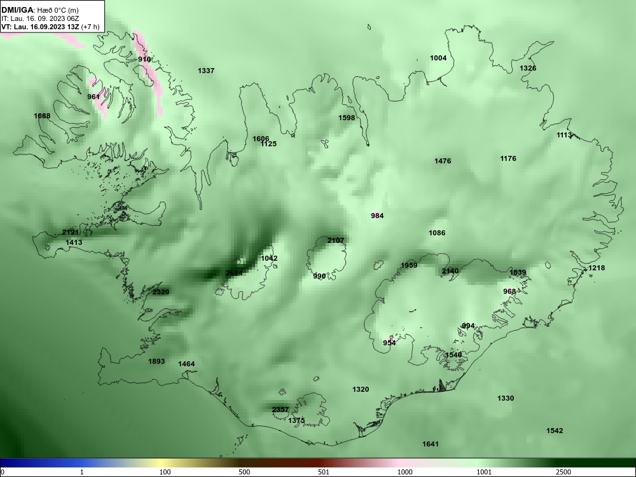The width and height of the screenshot is (636, 477).
Task: Click the initial time line 'IT: Lau. 16. 09. 2023 06Z'
Action: point(39,18)
